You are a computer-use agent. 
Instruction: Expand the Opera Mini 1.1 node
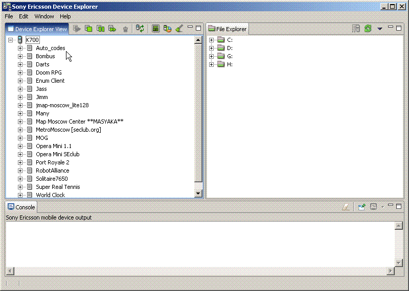[x=20, y=146]
